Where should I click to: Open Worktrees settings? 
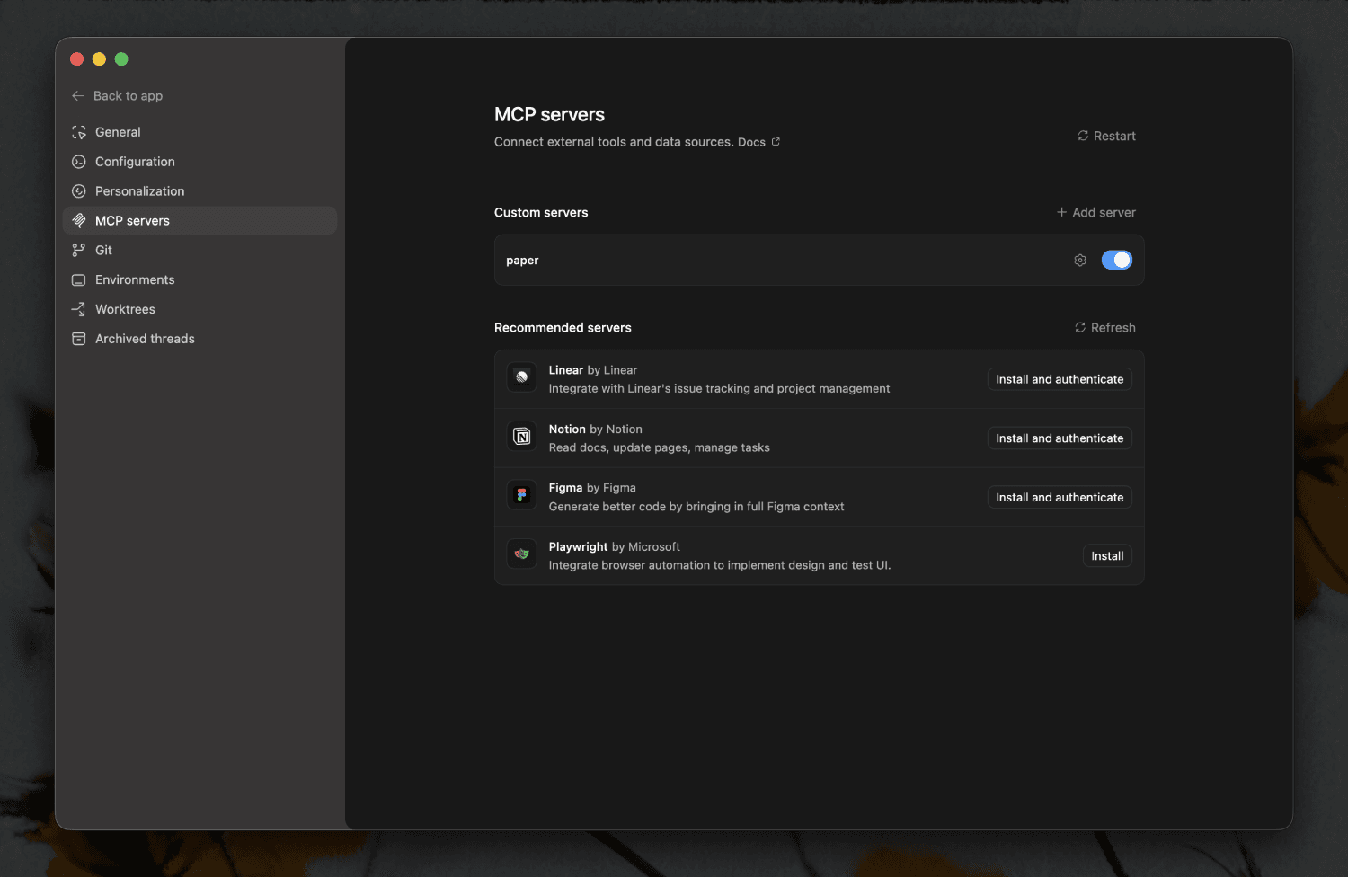pos(200,309)
